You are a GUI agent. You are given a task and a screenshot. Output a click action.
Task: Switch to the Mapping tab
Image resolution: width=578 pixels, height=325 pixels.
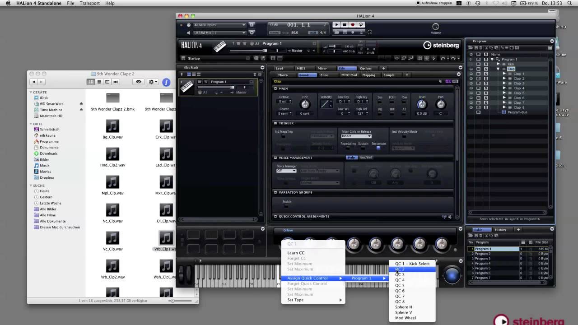[x=368, y=75]
